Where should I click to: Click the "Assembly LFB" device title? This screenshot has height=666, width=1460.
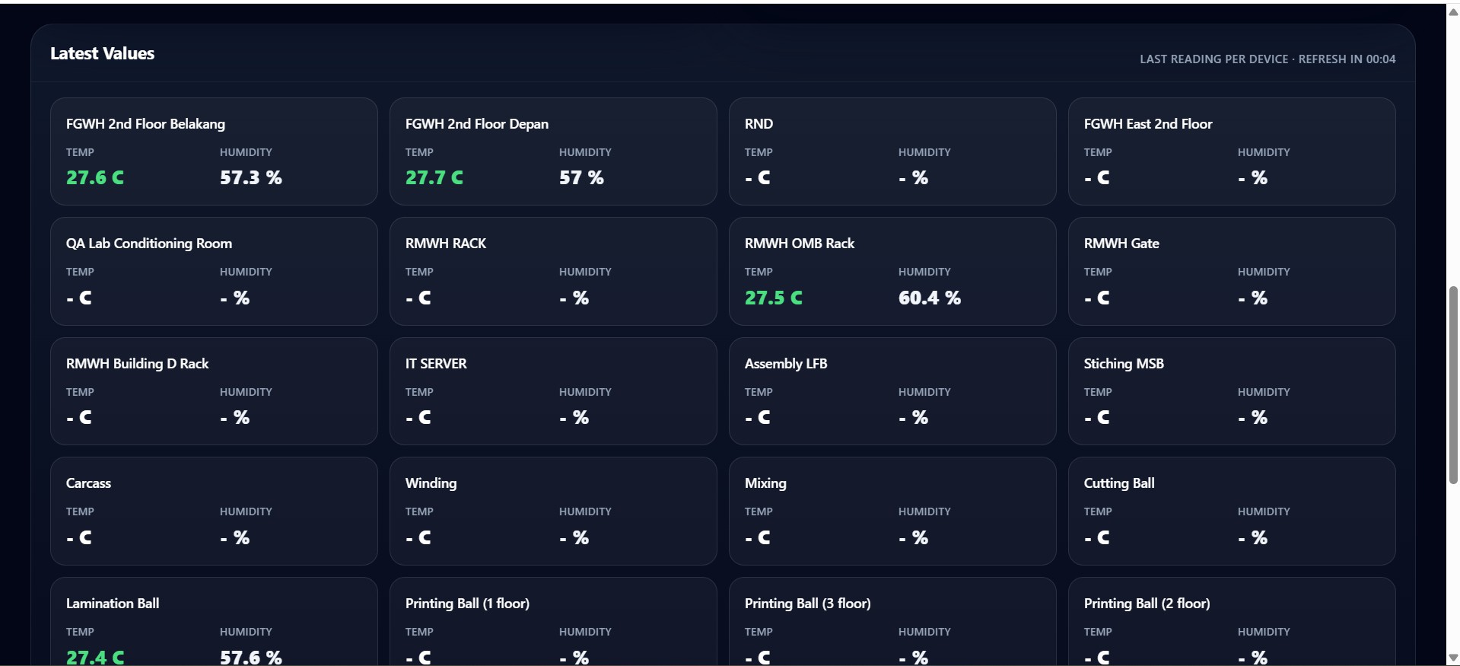coord(786,364)
